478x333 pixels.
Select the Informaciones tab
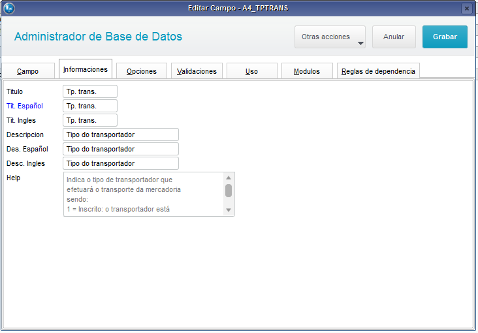(86, 69)
